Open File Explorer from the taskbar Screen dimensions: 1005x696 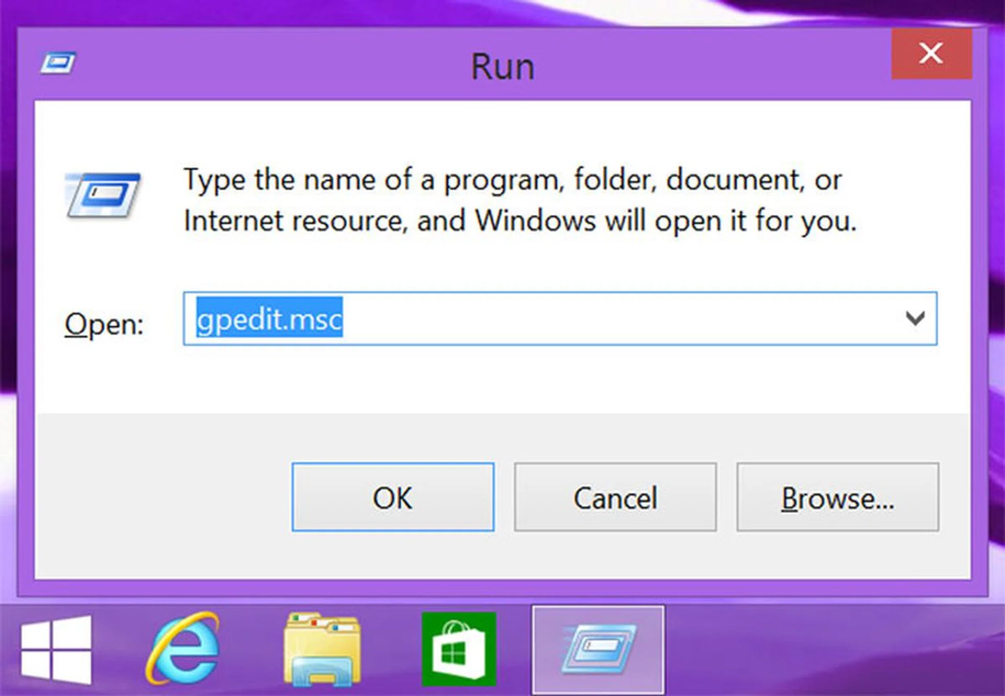click(x=321, y=649)
